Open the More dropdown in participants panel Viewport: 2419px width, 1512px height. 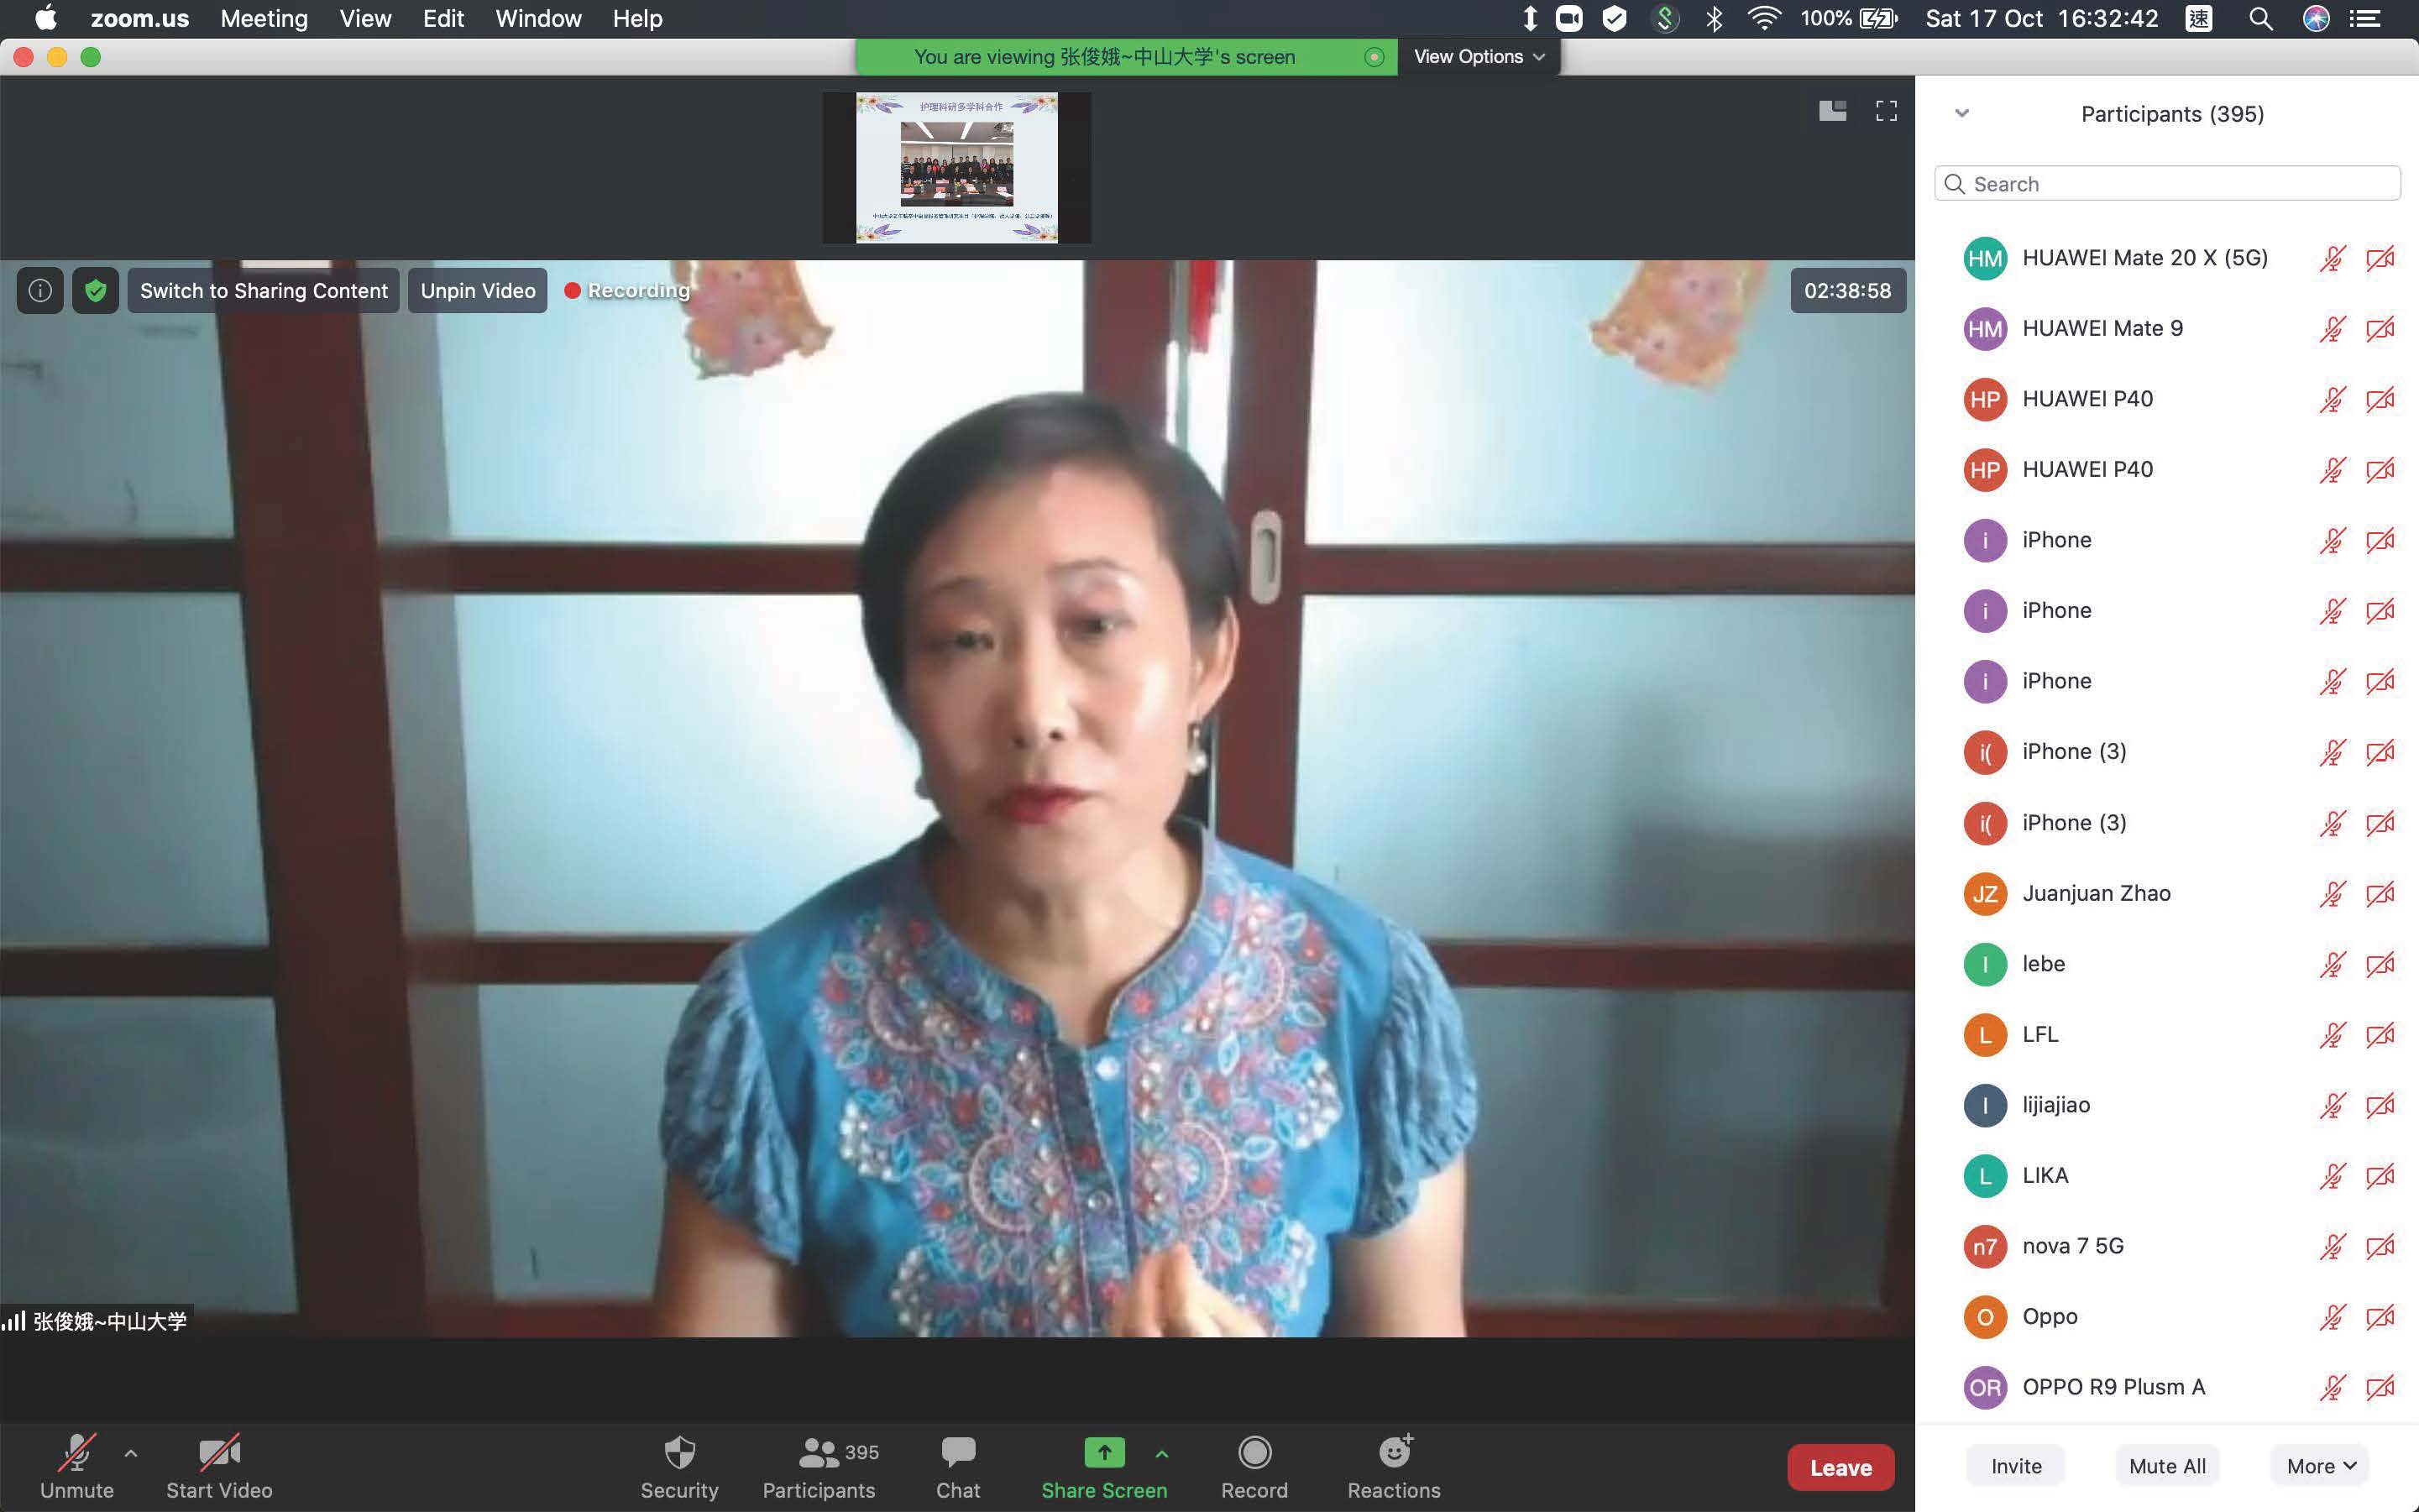(x=2320, y=1466)
